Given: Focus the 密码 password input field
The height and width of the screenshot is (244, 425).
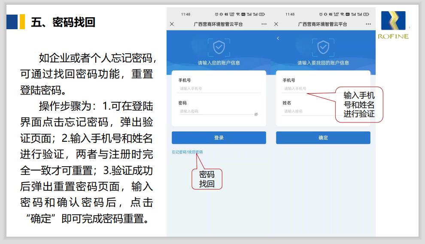Looking at the screenshot, I should pos(215,111).
